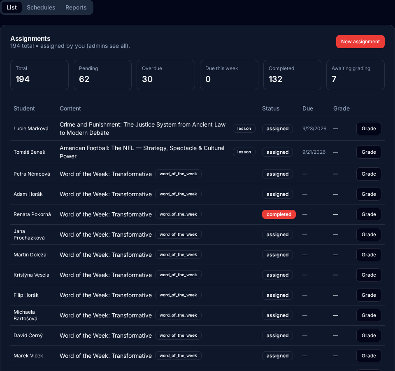Open grading for Martin Doležal
Viewport: 395px width, 371px height.
click(369, 255)
